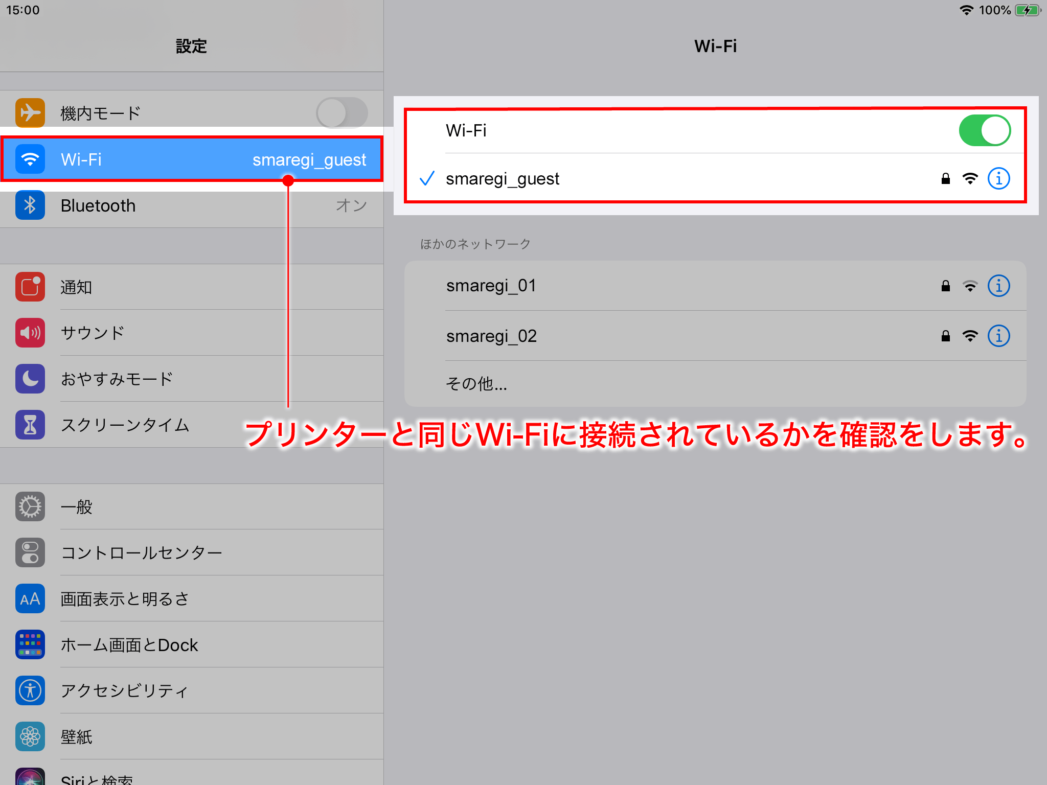This screenshot has width=1047, height=785.
Task: Turn off the Wi-Fi switch
Action: click(984, 130)
